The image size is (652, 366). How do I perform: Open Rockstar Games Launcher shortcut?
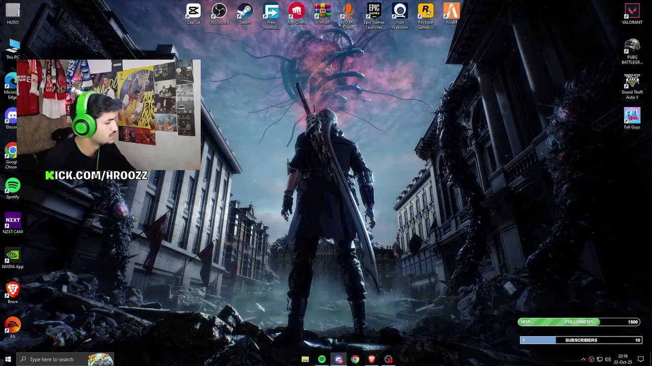[x=425, y=16]
